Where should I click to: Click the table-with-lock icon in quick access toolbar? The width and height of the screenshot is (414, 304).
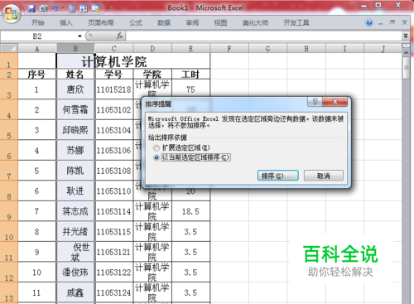[96, 8]
